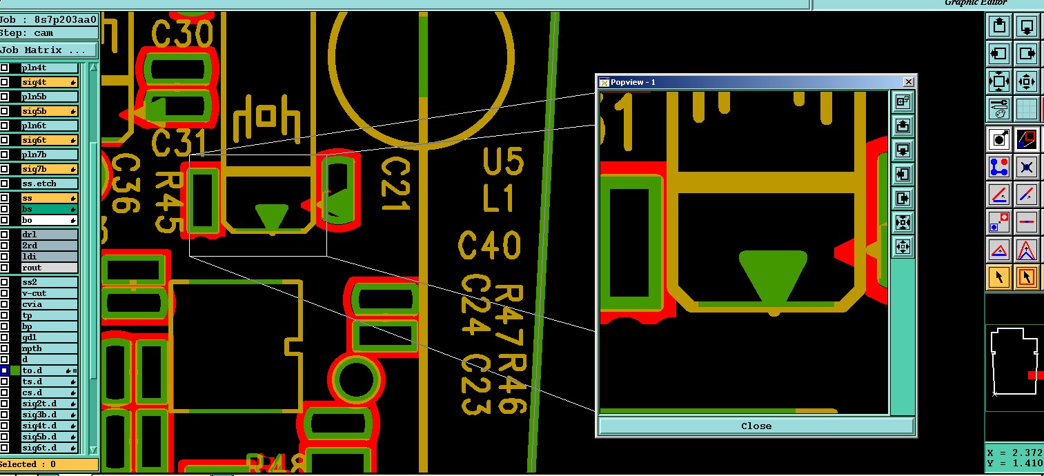This screenshot has height=476, width=1044.
Task: Toggle checkbox for layer sig5b
Action: point(4,111)
